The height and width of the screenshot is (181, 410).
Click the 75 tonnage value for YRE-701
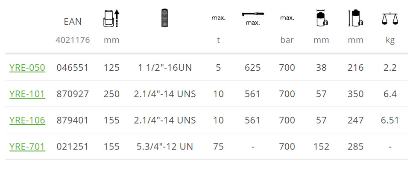point(218,147)
